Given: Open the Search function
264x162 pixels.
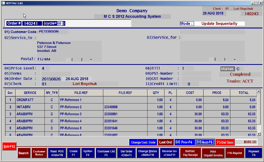Looking at the screenshot, I should pos(24,153).
